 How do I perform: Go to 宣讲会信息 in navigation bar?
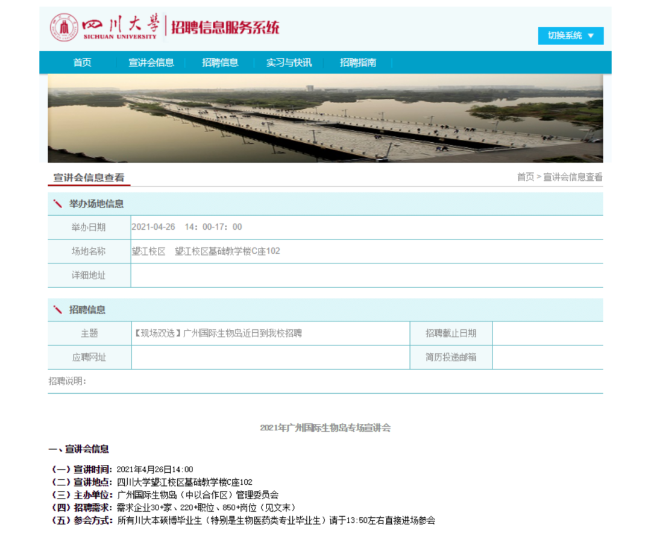point(151,63)
